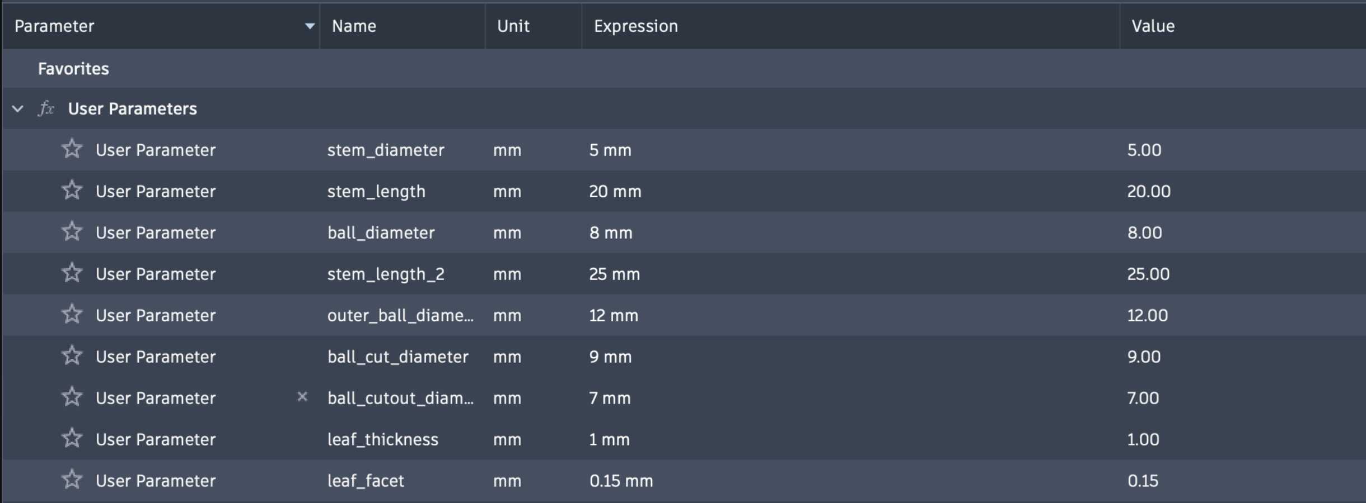The width and height of the screenshot is (1366, 503).
Task: Click the mm unit cell for leaf_thickness
Action: point(507,439)
